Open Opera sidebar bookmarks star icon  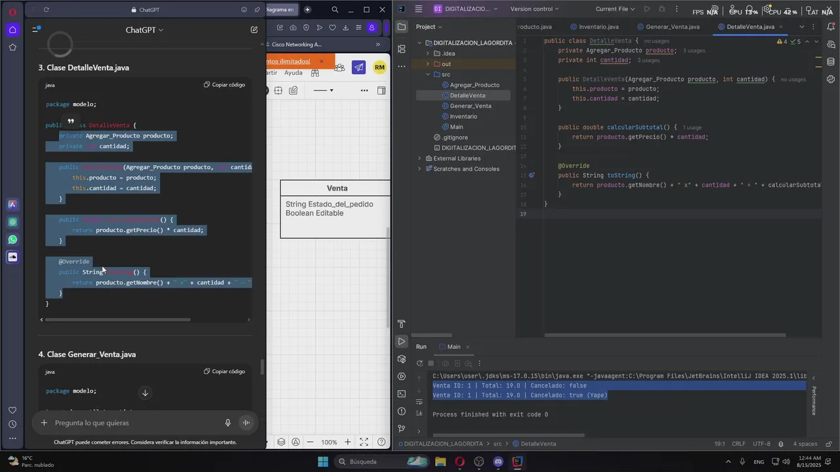click(x=12, y=47)
